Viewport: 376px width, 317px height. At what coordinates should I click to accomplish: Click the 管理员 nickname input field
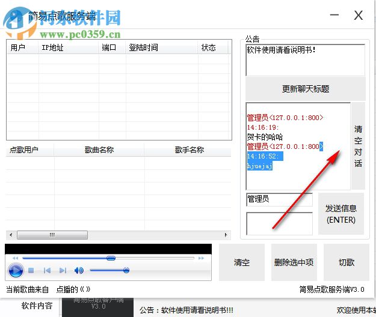click(x=279, y=199)
